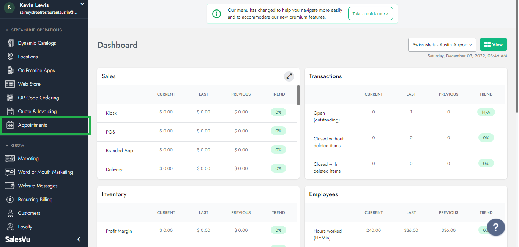Expand the Sales panel to full size

point(289,76)
